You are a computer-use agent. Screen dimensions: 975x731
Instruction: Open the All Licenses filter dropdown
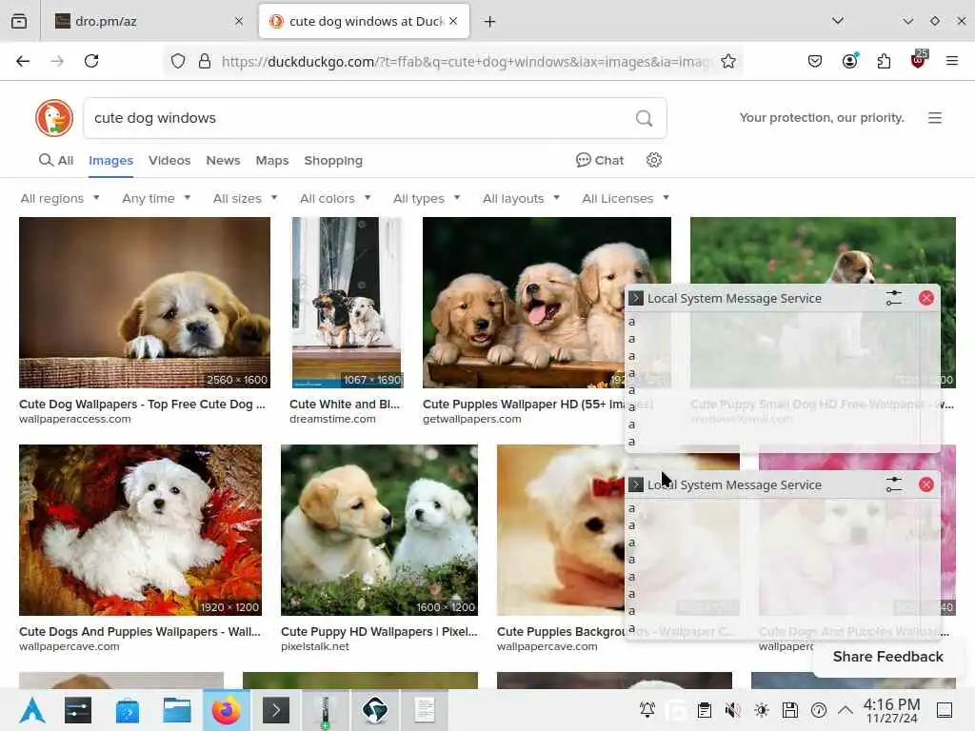(626, 198)
